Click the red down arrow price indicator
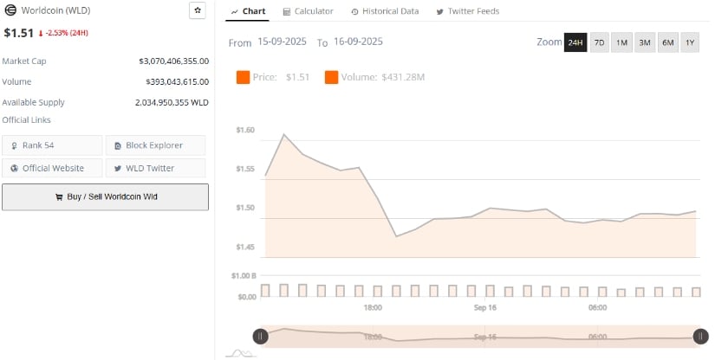The width and height of the screenshot is (715, 360). pyautogui.click(x=41, y=33)
